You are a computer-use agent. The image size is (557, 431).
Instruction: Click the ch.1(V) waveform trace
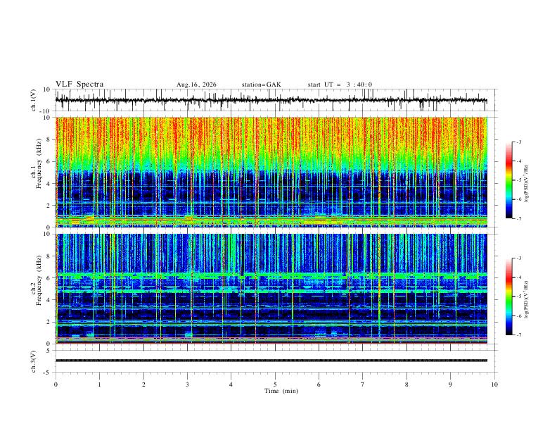pos(271,100)
